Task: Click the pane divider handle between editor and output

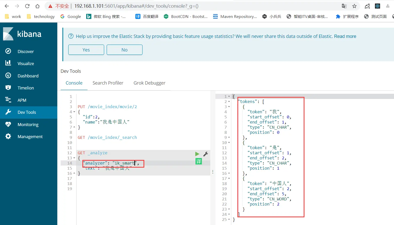Action: (x=213, y=172)
